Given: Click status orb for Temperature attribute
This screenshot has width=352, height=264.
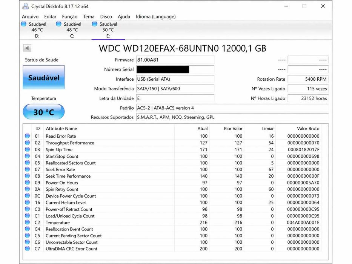Looking at the screenshot, I should pos(28,222).
